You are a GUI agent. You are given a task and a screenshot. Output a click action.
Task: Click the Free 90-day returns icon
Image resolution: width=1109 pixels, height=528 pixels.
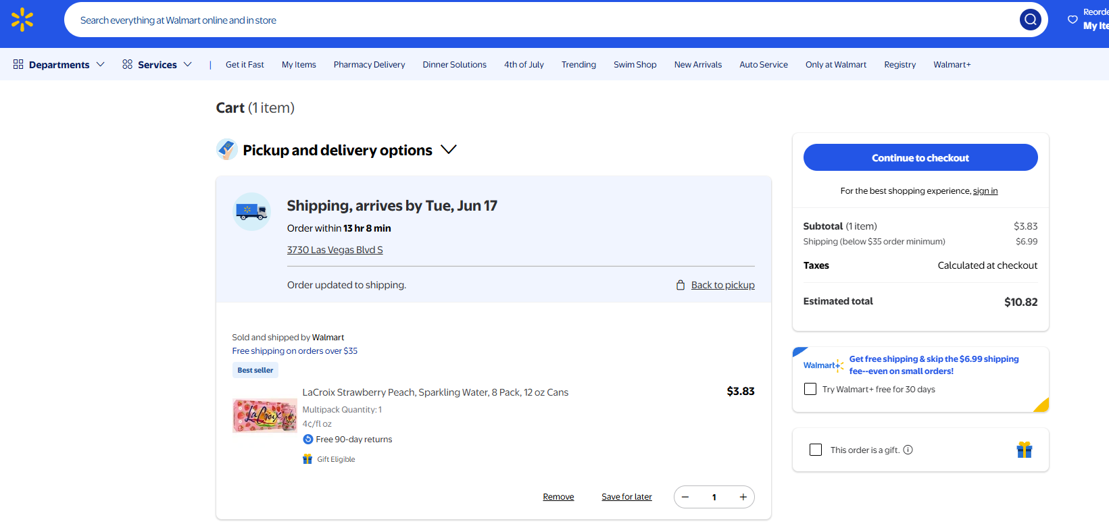(308, 439)
